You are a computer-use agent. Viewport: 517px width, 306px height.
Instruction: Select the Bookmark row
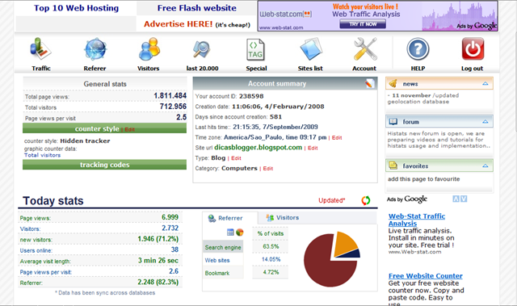[223, 273]
